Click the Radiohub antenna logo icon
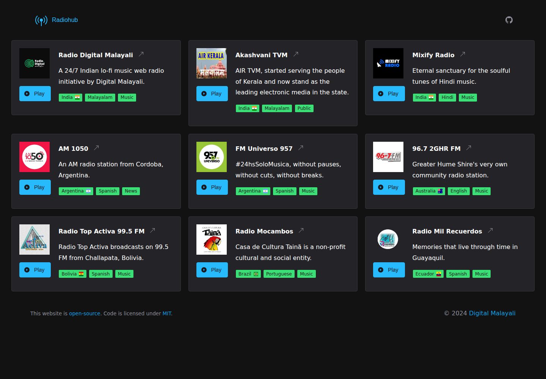The height and width of the screenshot is (379, 546). pos(41,20)
